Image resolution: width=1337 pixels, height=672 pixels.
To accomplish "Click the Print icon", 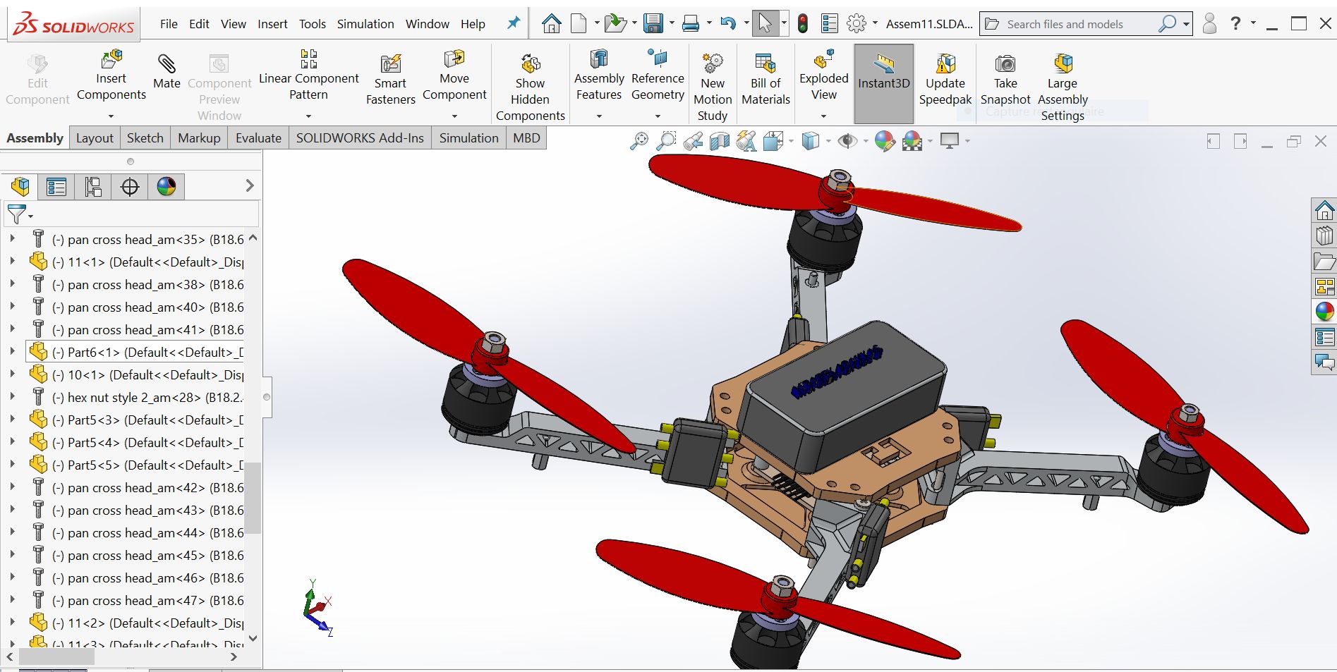I will click(691, 24).
